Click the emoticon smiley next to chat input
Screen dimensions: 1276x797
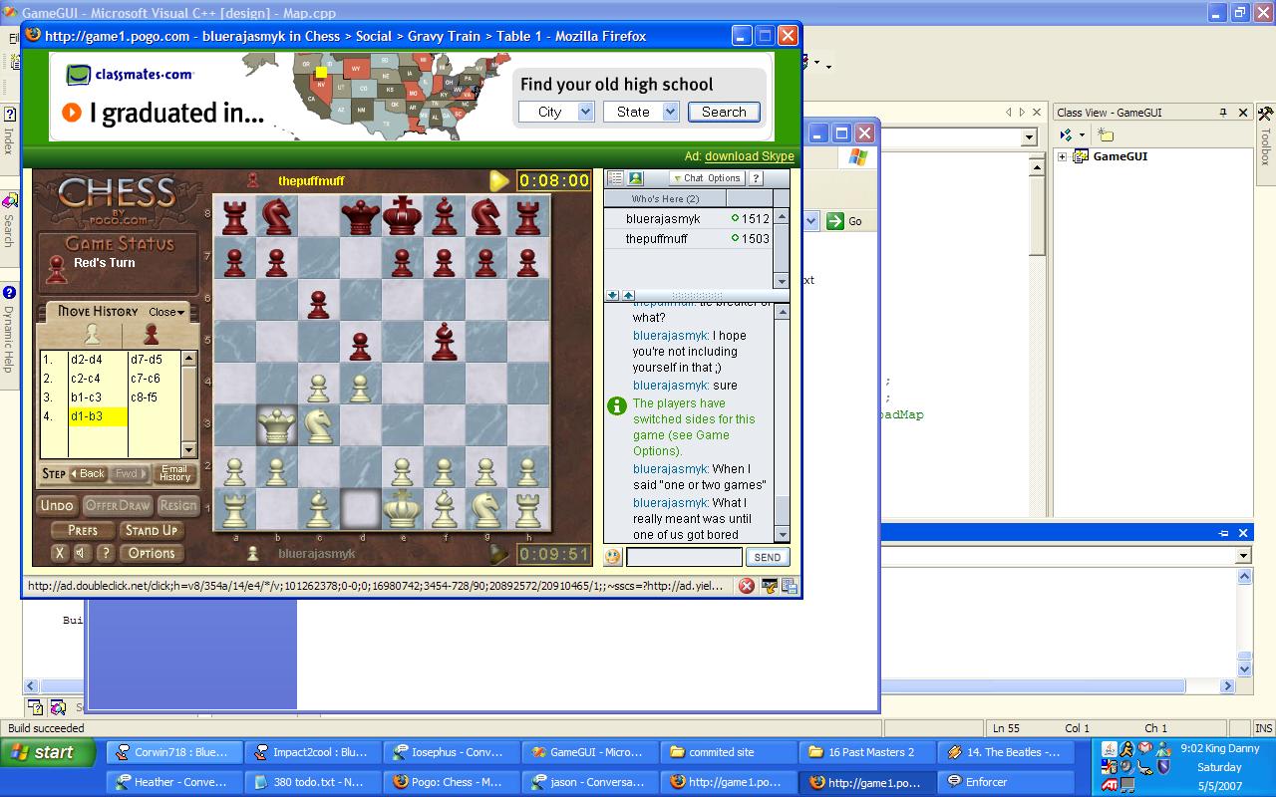[613, 557]
